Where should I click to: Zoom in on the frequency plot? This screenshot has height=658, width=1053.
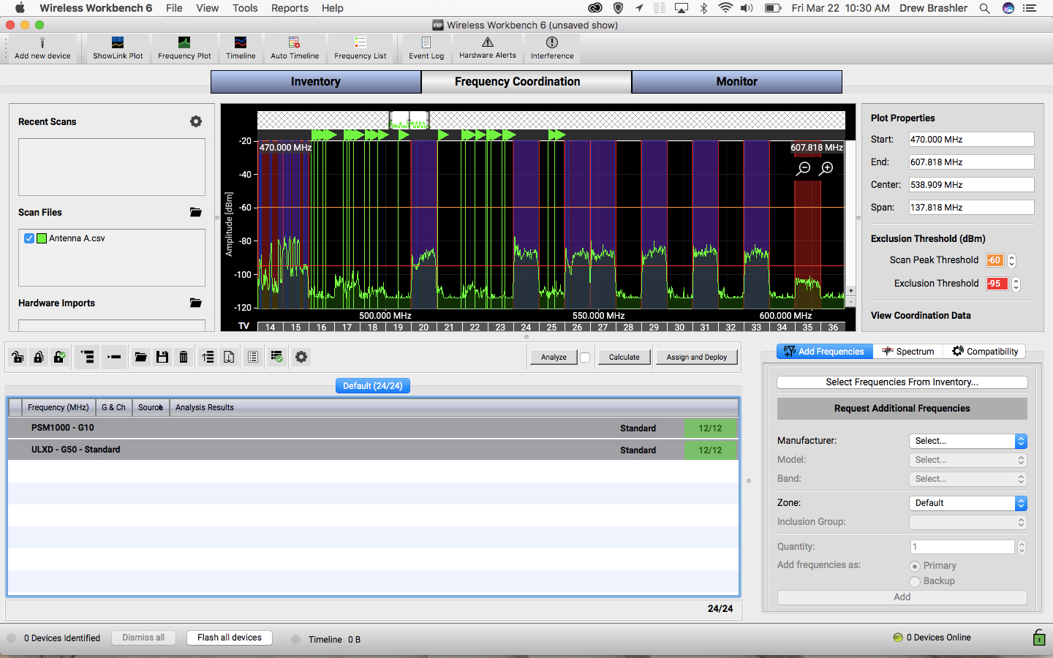coord(826,169)
